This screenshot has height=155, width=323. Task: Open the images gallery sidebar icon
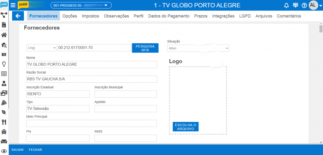click(x=4, y=93)
